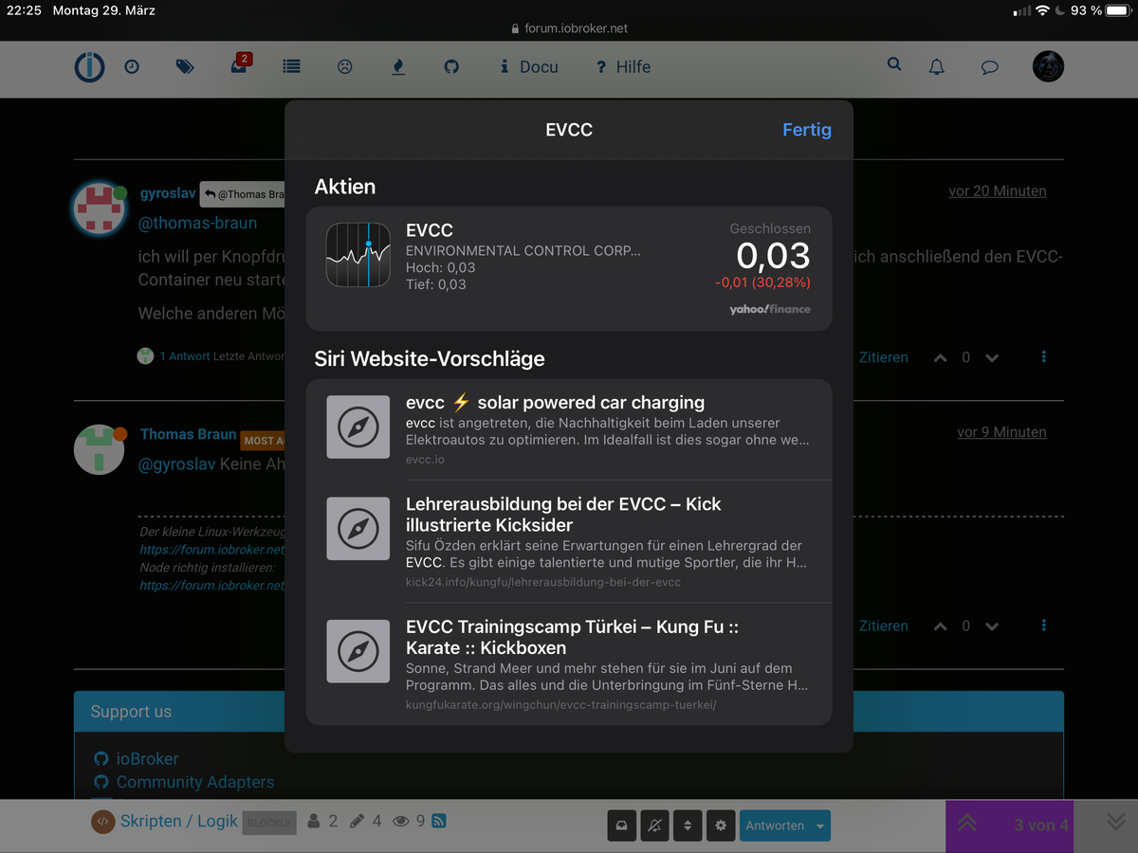The height and width of the screenshot is (853, 1138).
Task: Select the EVCC closing price 0,03
Action: (x=773, y=256)
